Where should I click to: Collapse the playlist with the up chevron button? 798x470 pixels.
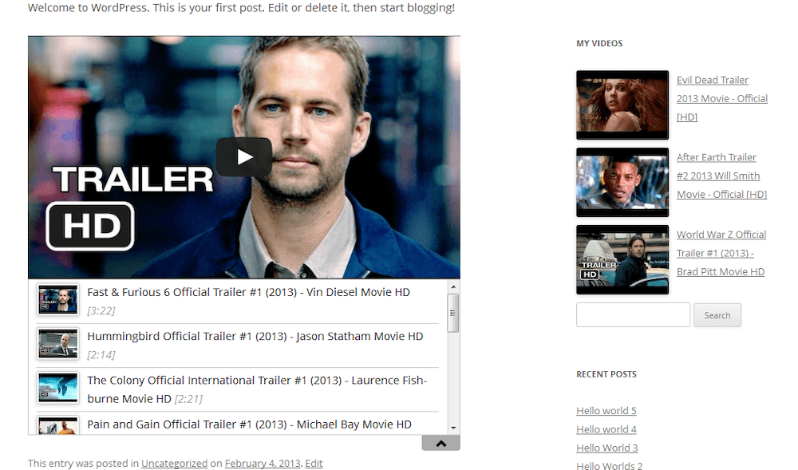point(440,443)
